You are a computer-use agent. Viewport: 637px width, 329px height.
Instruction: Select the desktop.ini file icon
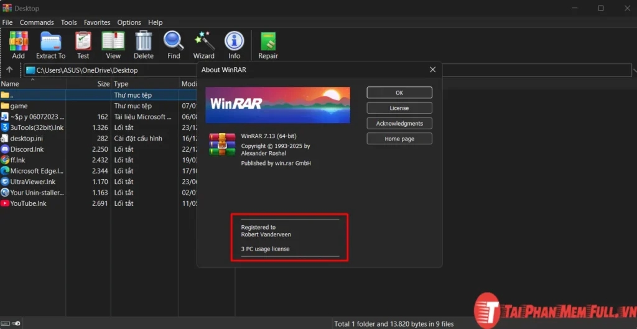[x=5, y=138]
